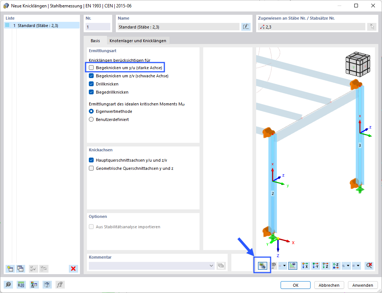Expand the grey cube-icon display dropdown arrow
The image size is (382, 293).
click(x=358, y=266)
